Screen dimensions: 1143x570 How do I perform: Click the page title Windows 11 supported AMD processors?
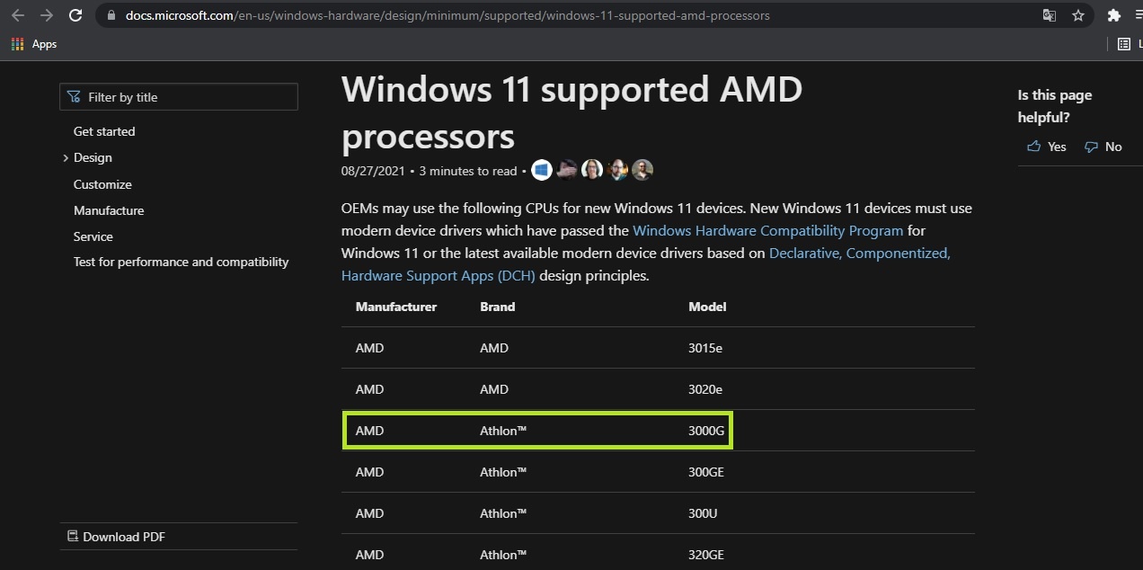(x=572, y=112)
